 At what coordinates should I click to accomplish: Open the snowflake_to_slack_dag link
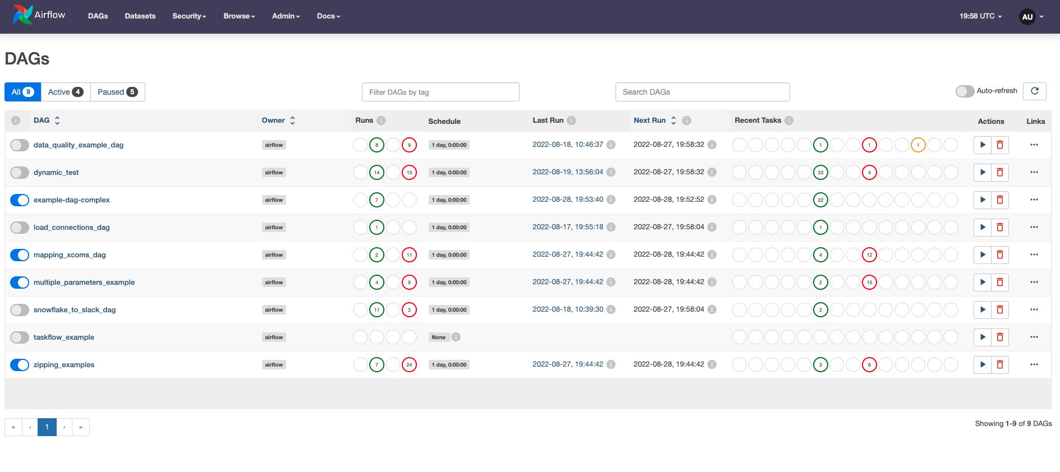[x=75, y=310]
